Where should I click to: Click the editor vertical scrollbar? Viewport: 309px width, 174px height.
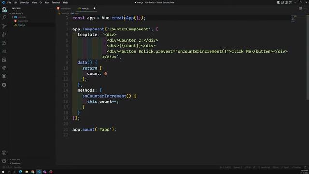308,57
